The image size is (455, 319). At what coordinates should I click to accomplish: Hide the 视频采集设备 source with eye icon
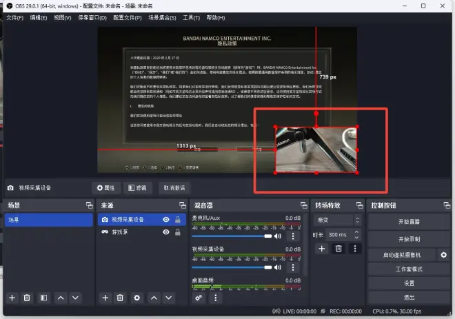(166, 220)
